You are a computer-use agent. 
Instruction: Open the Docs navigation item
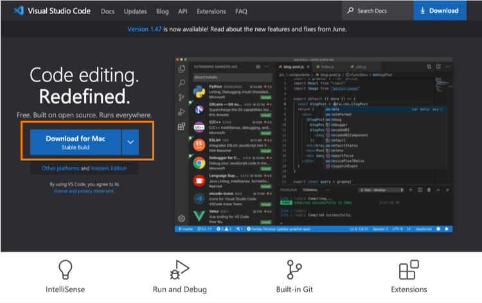coord(107,12)
